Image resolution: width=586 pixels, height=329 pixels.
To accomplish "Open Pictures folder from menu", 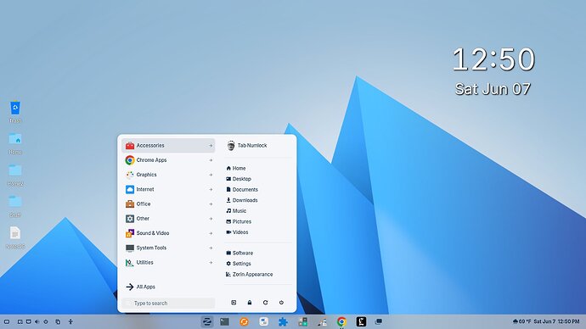I will (239, 221).
